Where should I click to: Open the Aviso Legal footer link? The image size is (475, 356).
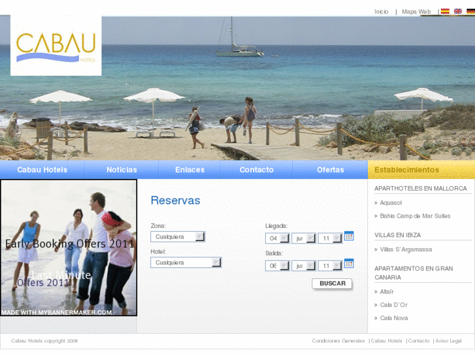(x=448, y=341)
